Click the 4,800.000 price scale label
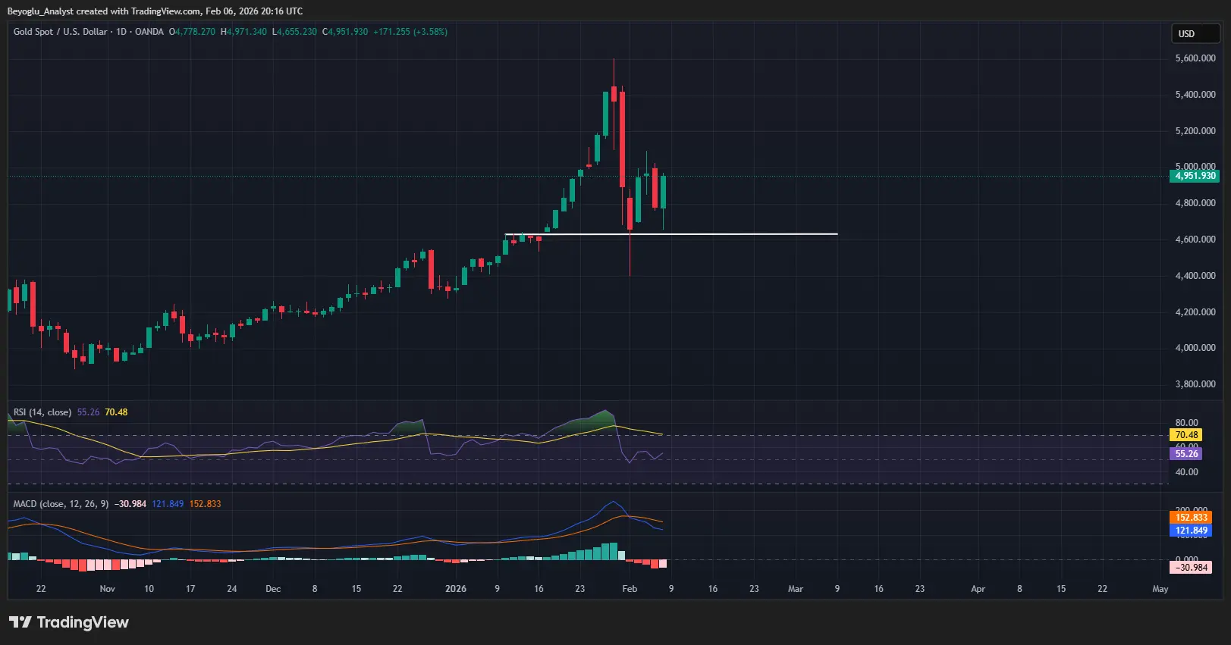Image resolution: width=1231 pixels, height=645 pixels. click(x=1195, y=203)
